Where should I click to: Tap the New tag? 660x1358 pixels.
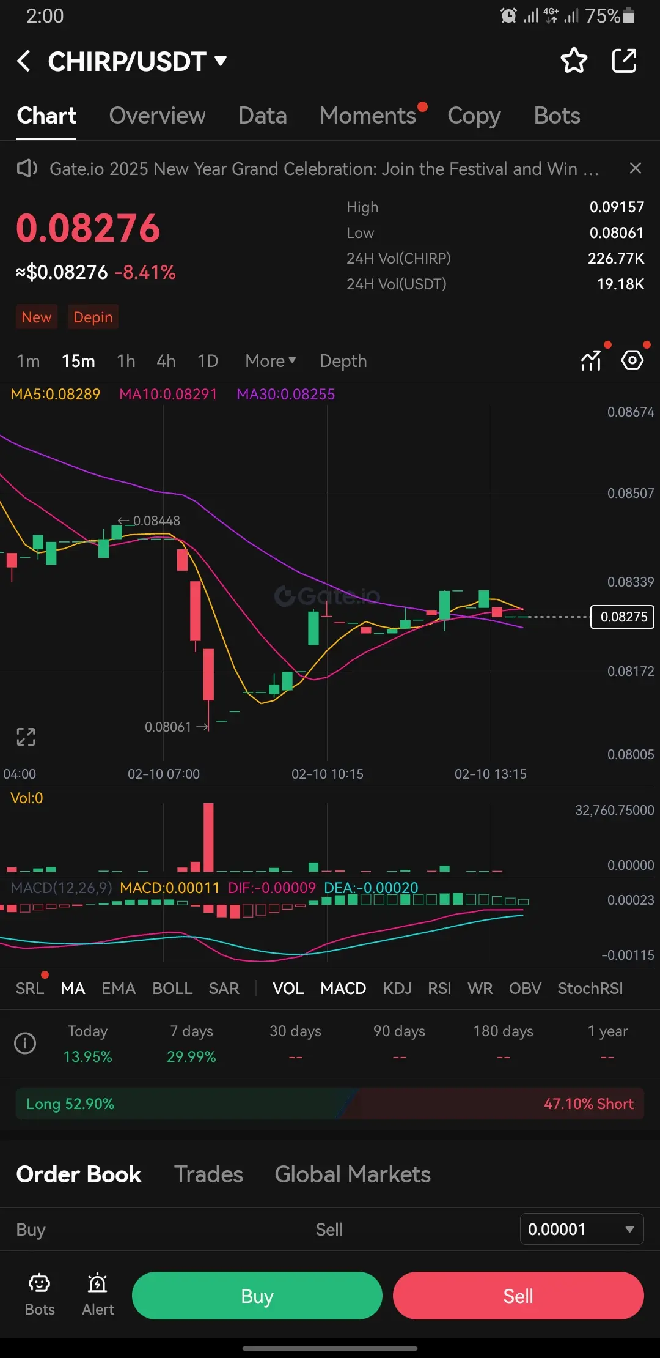(x=37, y=317)
